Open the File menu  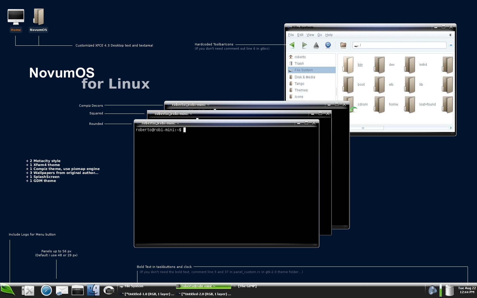[x=291, y=35]
